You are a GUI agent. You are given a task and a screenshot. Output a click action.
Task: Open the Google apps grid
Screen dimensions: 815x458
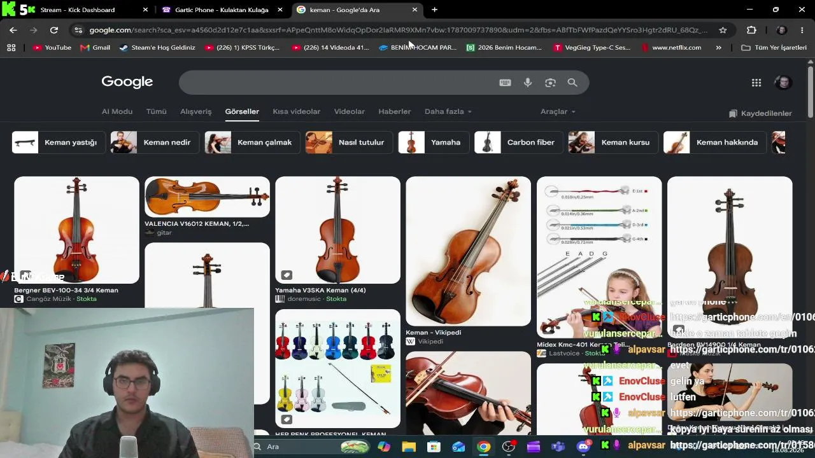pyautogui.click(x=756, y=83)
